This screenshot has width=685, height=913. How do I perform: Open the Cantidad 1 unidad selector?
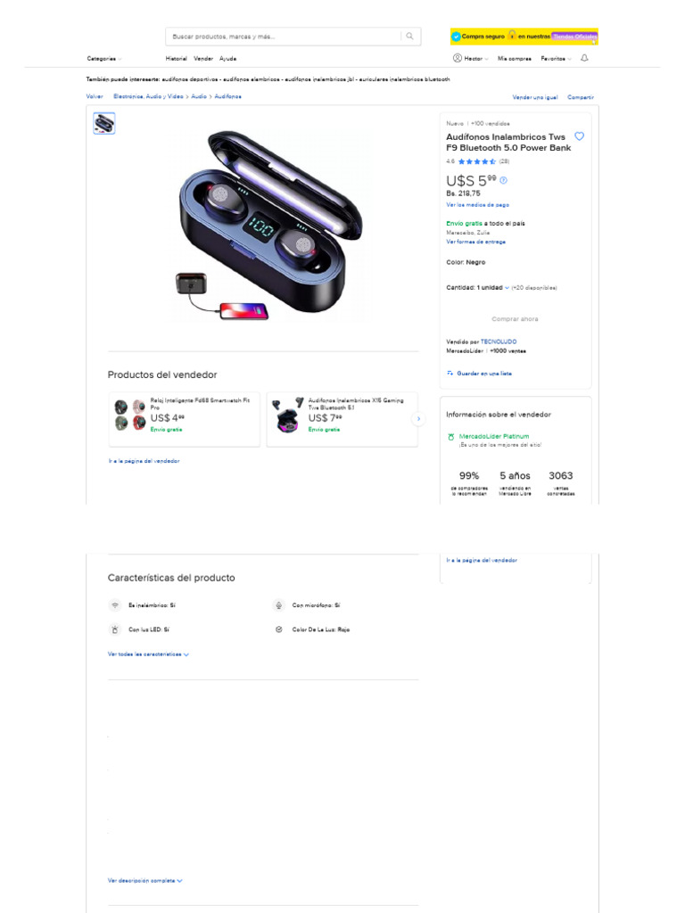coord(478,288)
